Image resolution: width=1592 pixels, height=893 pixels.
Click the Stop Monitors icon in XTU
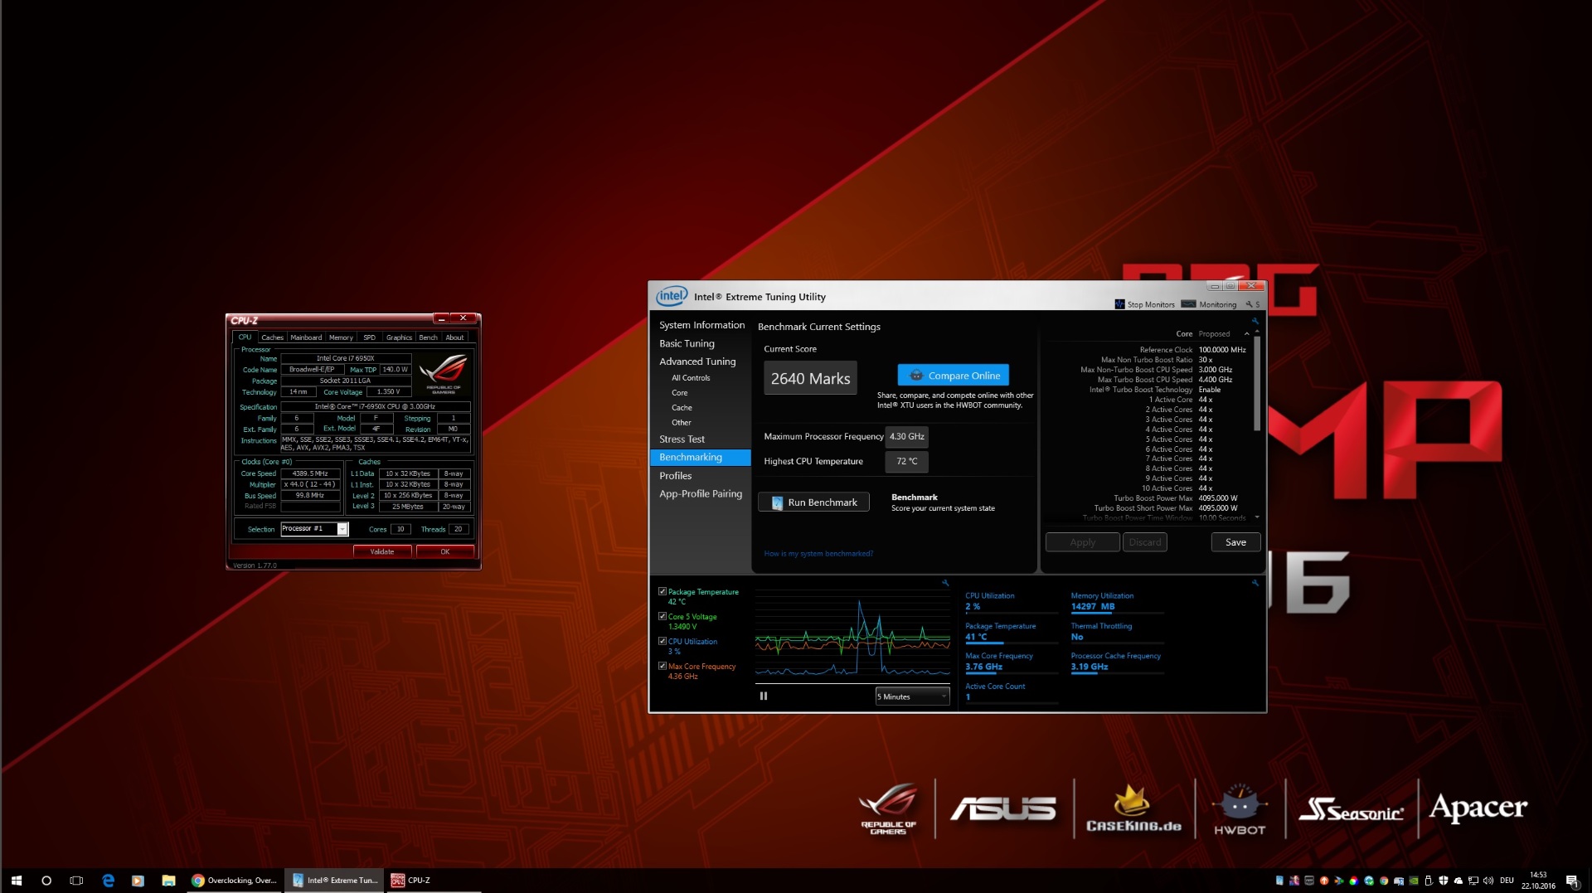(1119, 304)
